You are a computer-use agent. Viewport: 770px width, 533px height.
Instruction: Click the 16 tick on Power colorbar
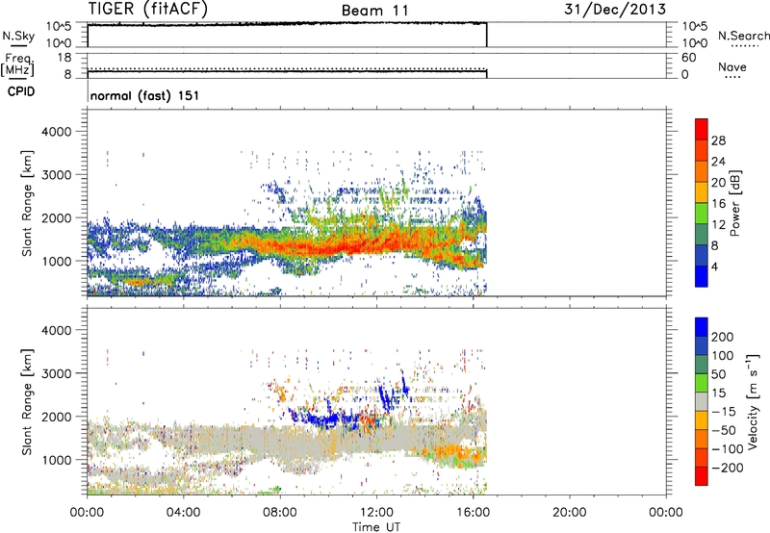pyautogui.click(x=718, y=204)
